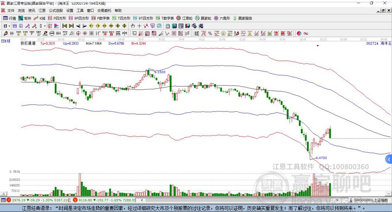392x212 pixels.
Task: Click the 深 index 9116.80 status entry
Action: pyautogui.click(x=105, y=200)
